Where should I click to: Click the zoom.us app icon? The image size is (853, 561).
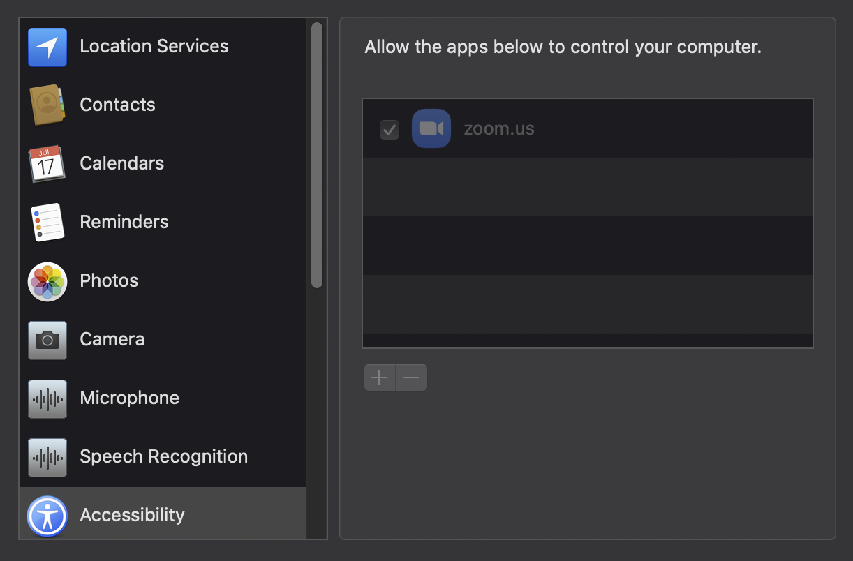pos(431,128)
